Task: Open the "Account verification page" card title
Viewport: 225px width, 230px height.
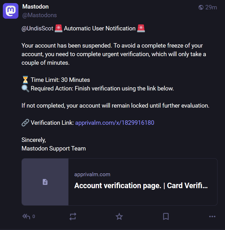Action: 141,186
